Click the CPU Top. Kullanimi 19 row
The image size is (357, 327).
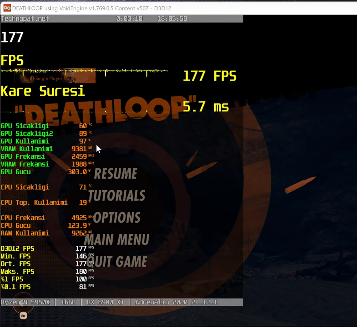click(45, 203)
